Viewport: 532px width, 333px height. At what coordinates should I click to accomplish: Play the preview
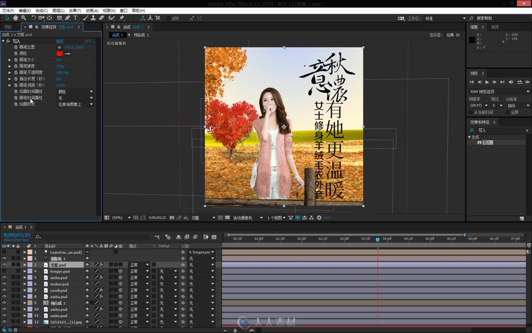(487, 82)
